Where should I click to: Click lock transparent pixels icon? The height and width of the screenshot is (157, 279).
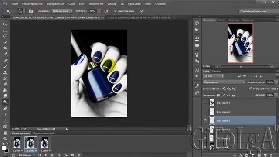pyautogui.click(x=218, y=95)
